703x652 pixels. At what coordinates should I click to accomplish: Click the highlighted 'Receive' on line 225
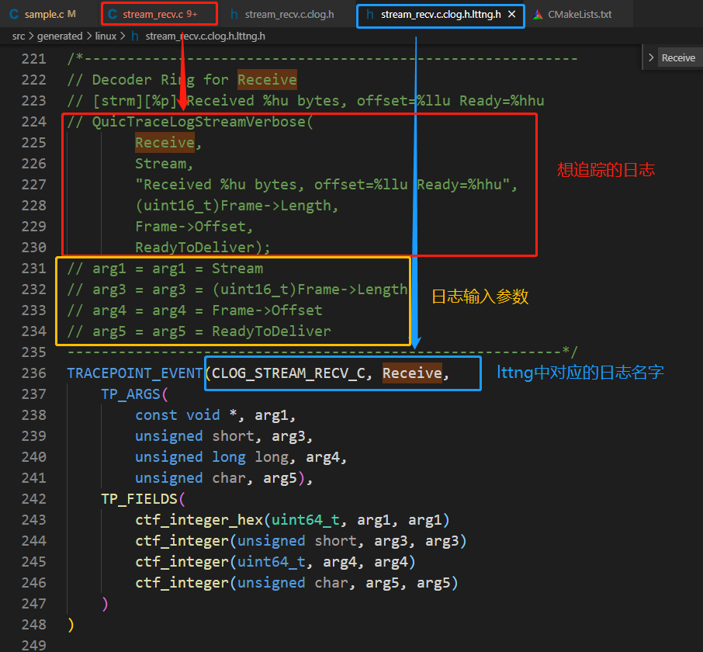[165, 143]
